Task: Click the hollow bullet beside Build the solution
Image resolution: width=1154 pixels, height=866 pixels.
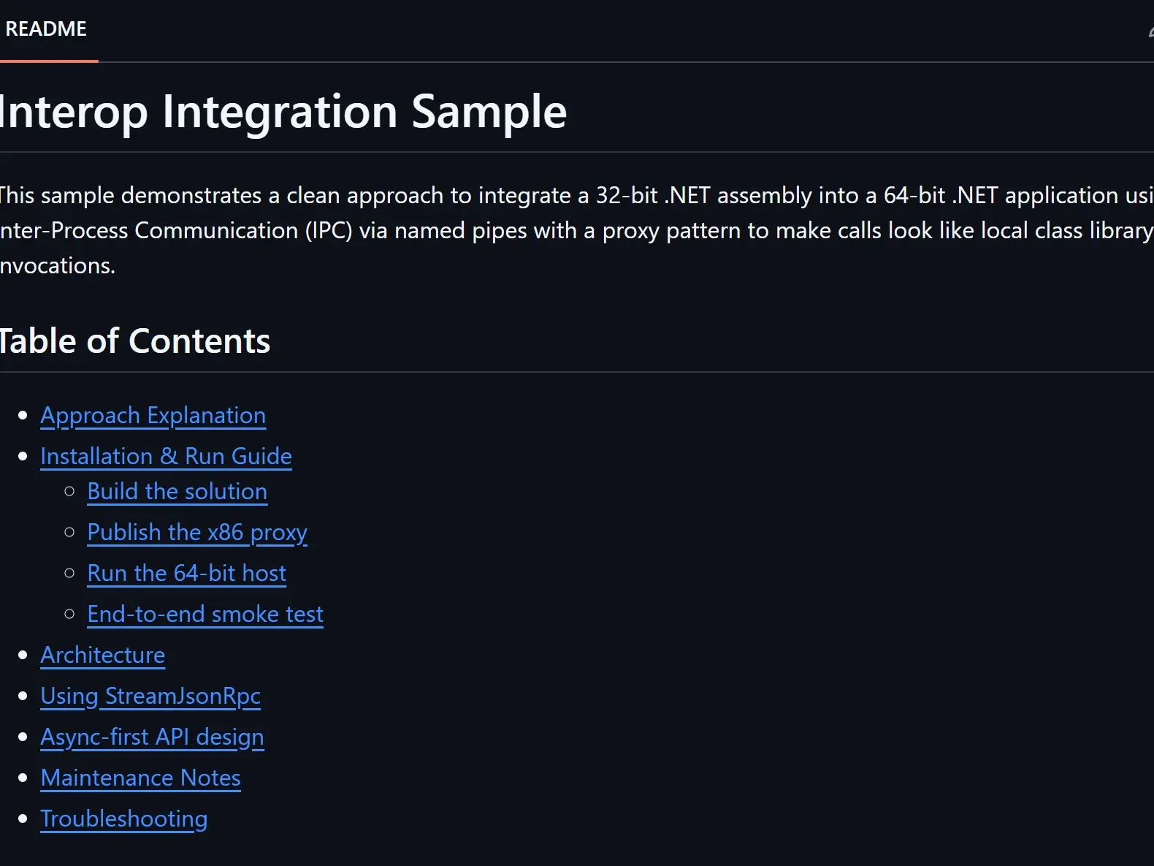Action: pos(69,491)
